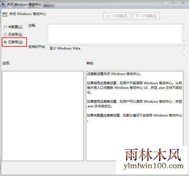Image resolution: width=189 pixels, height=176 pixels.
Task: Click the down arrow of 注释 scrollbar
Action: [184, 41]
